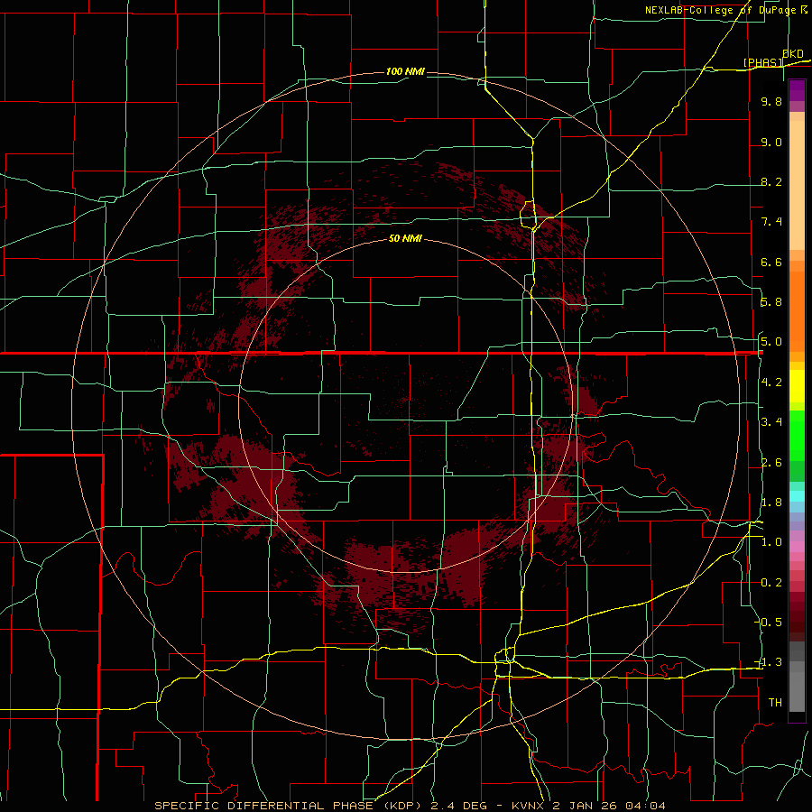The width and height of the screenshot is (812, 812).
Task: Click the -0.5 value on the color scale
Action: point(770,623)
